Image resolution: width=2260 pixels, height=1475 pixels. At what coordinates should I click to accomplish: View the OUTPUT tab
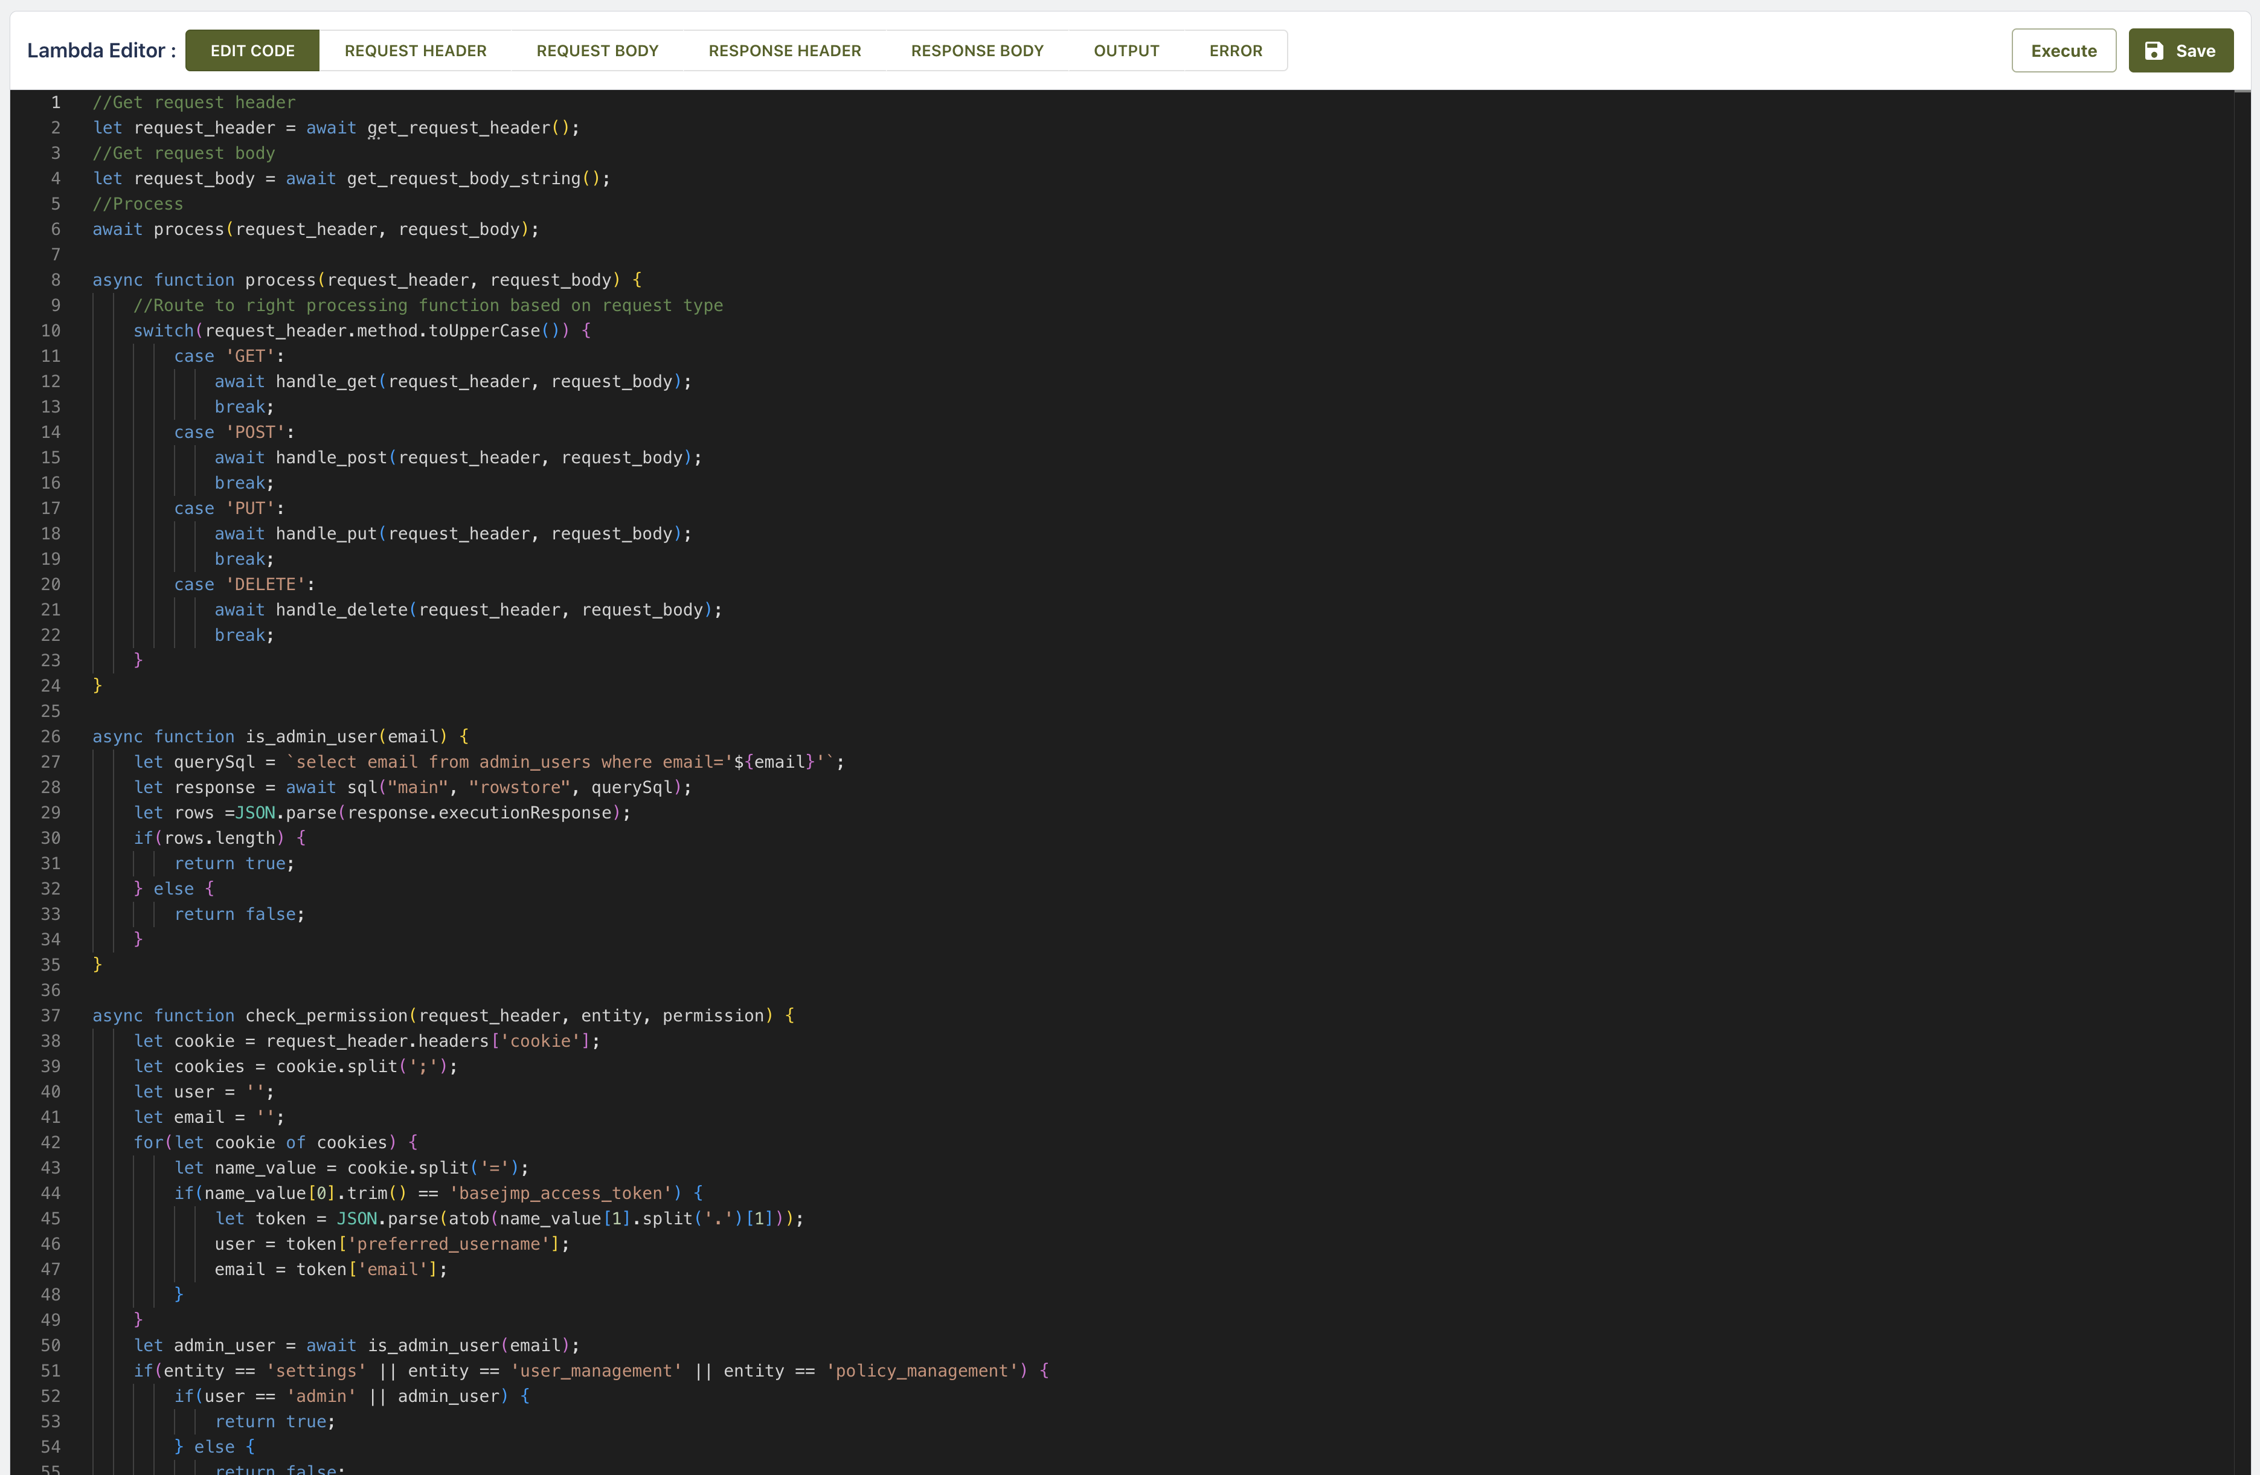click(x=1126, y=51)
